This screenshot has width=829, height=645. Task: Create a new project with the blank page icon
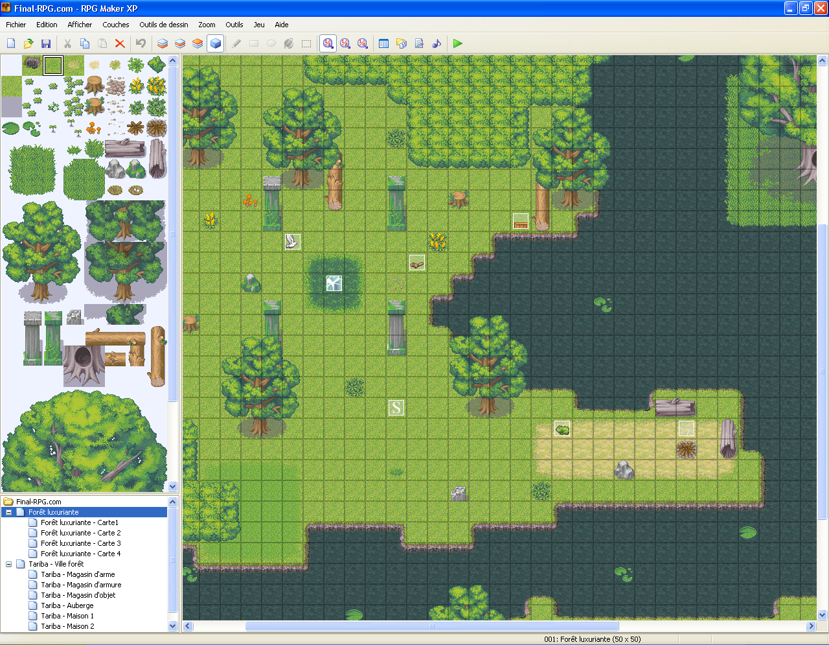pyautogui.click(x=11, y=43)
